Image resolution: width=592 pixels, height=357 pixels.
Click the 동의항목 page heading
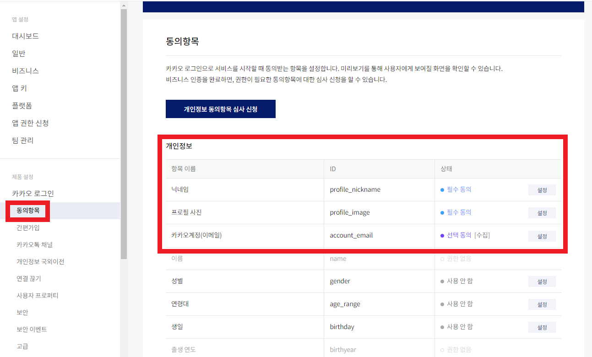coord(182,42)
